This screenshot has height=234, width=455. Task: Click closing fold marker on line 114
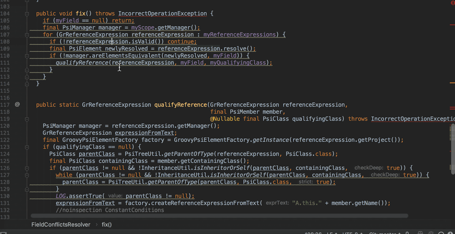point(27,84)
